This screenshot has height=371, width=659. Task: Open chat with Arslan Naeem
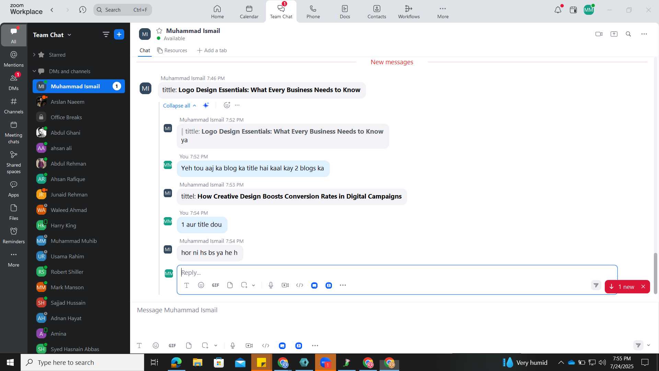(79, 102)
